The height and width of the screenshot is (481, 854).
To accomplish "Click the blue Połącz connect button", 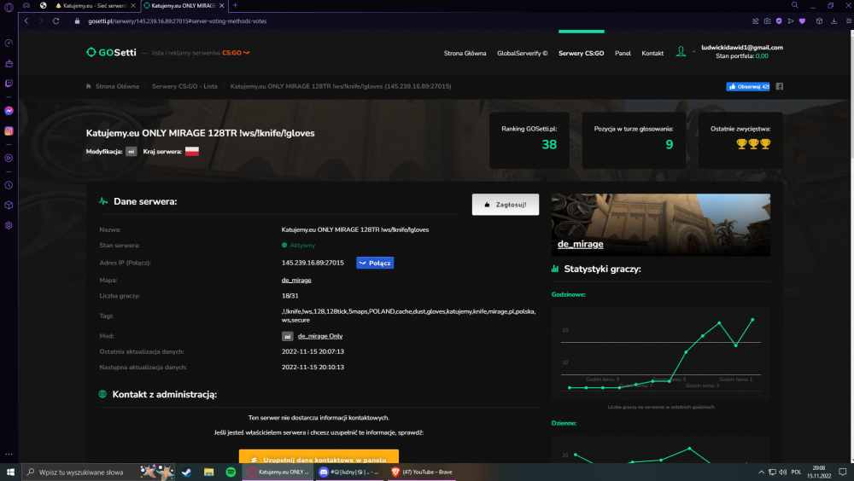I will click(375, 263).
